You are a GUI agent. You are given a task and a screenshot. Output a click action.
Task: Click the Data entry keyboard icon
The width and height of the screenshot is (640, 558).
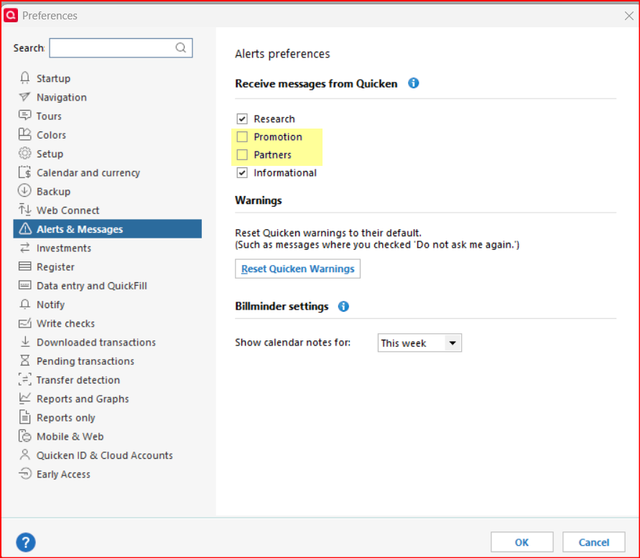pos(25,285)
